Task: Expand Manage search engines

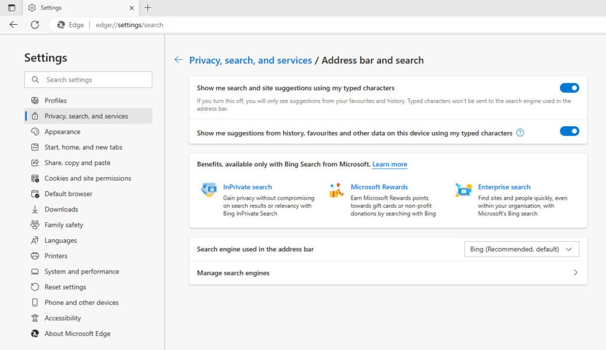Action: (574, 272)
